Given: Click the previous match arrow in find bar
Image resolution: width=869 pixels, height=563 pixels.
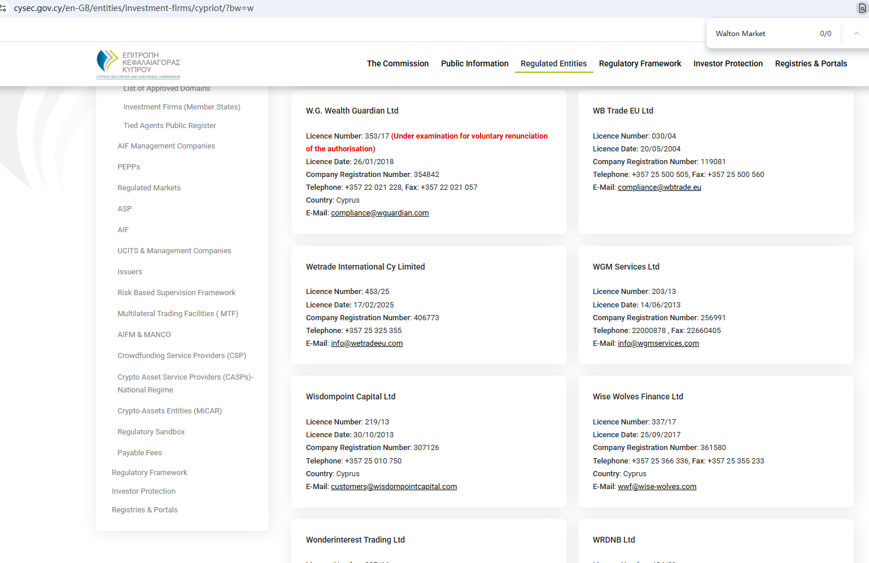Looking at the screenshot, I should pos(856,34).
